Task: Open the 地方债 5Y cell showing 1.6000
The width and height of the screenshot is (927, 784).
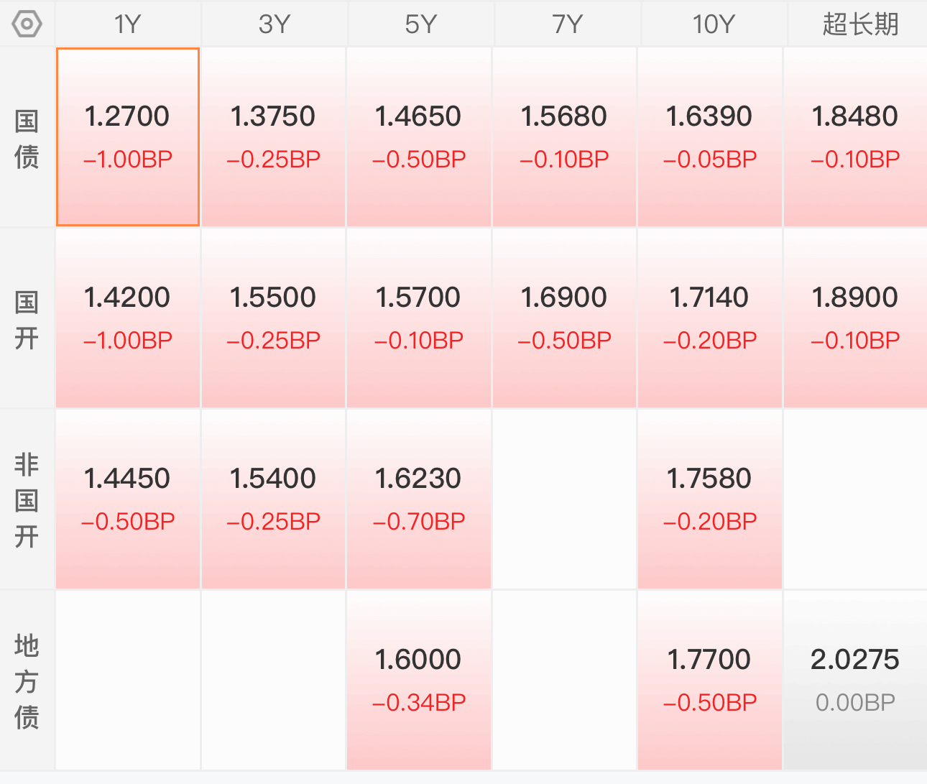Action: coord(419,681)
